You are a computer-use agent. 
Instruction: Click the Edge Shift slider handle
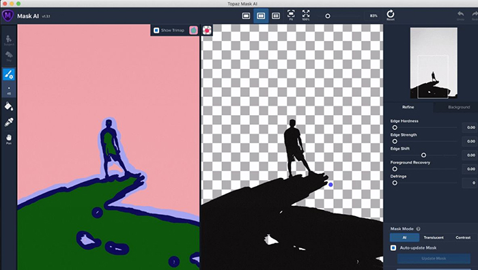tap(423, 155)
